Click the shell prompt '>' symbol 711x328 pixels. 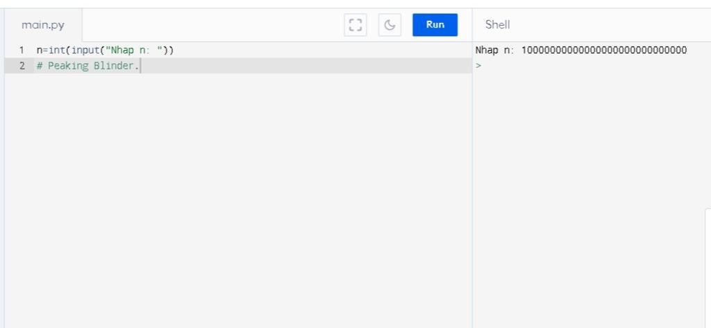click(x=478, y=66)
